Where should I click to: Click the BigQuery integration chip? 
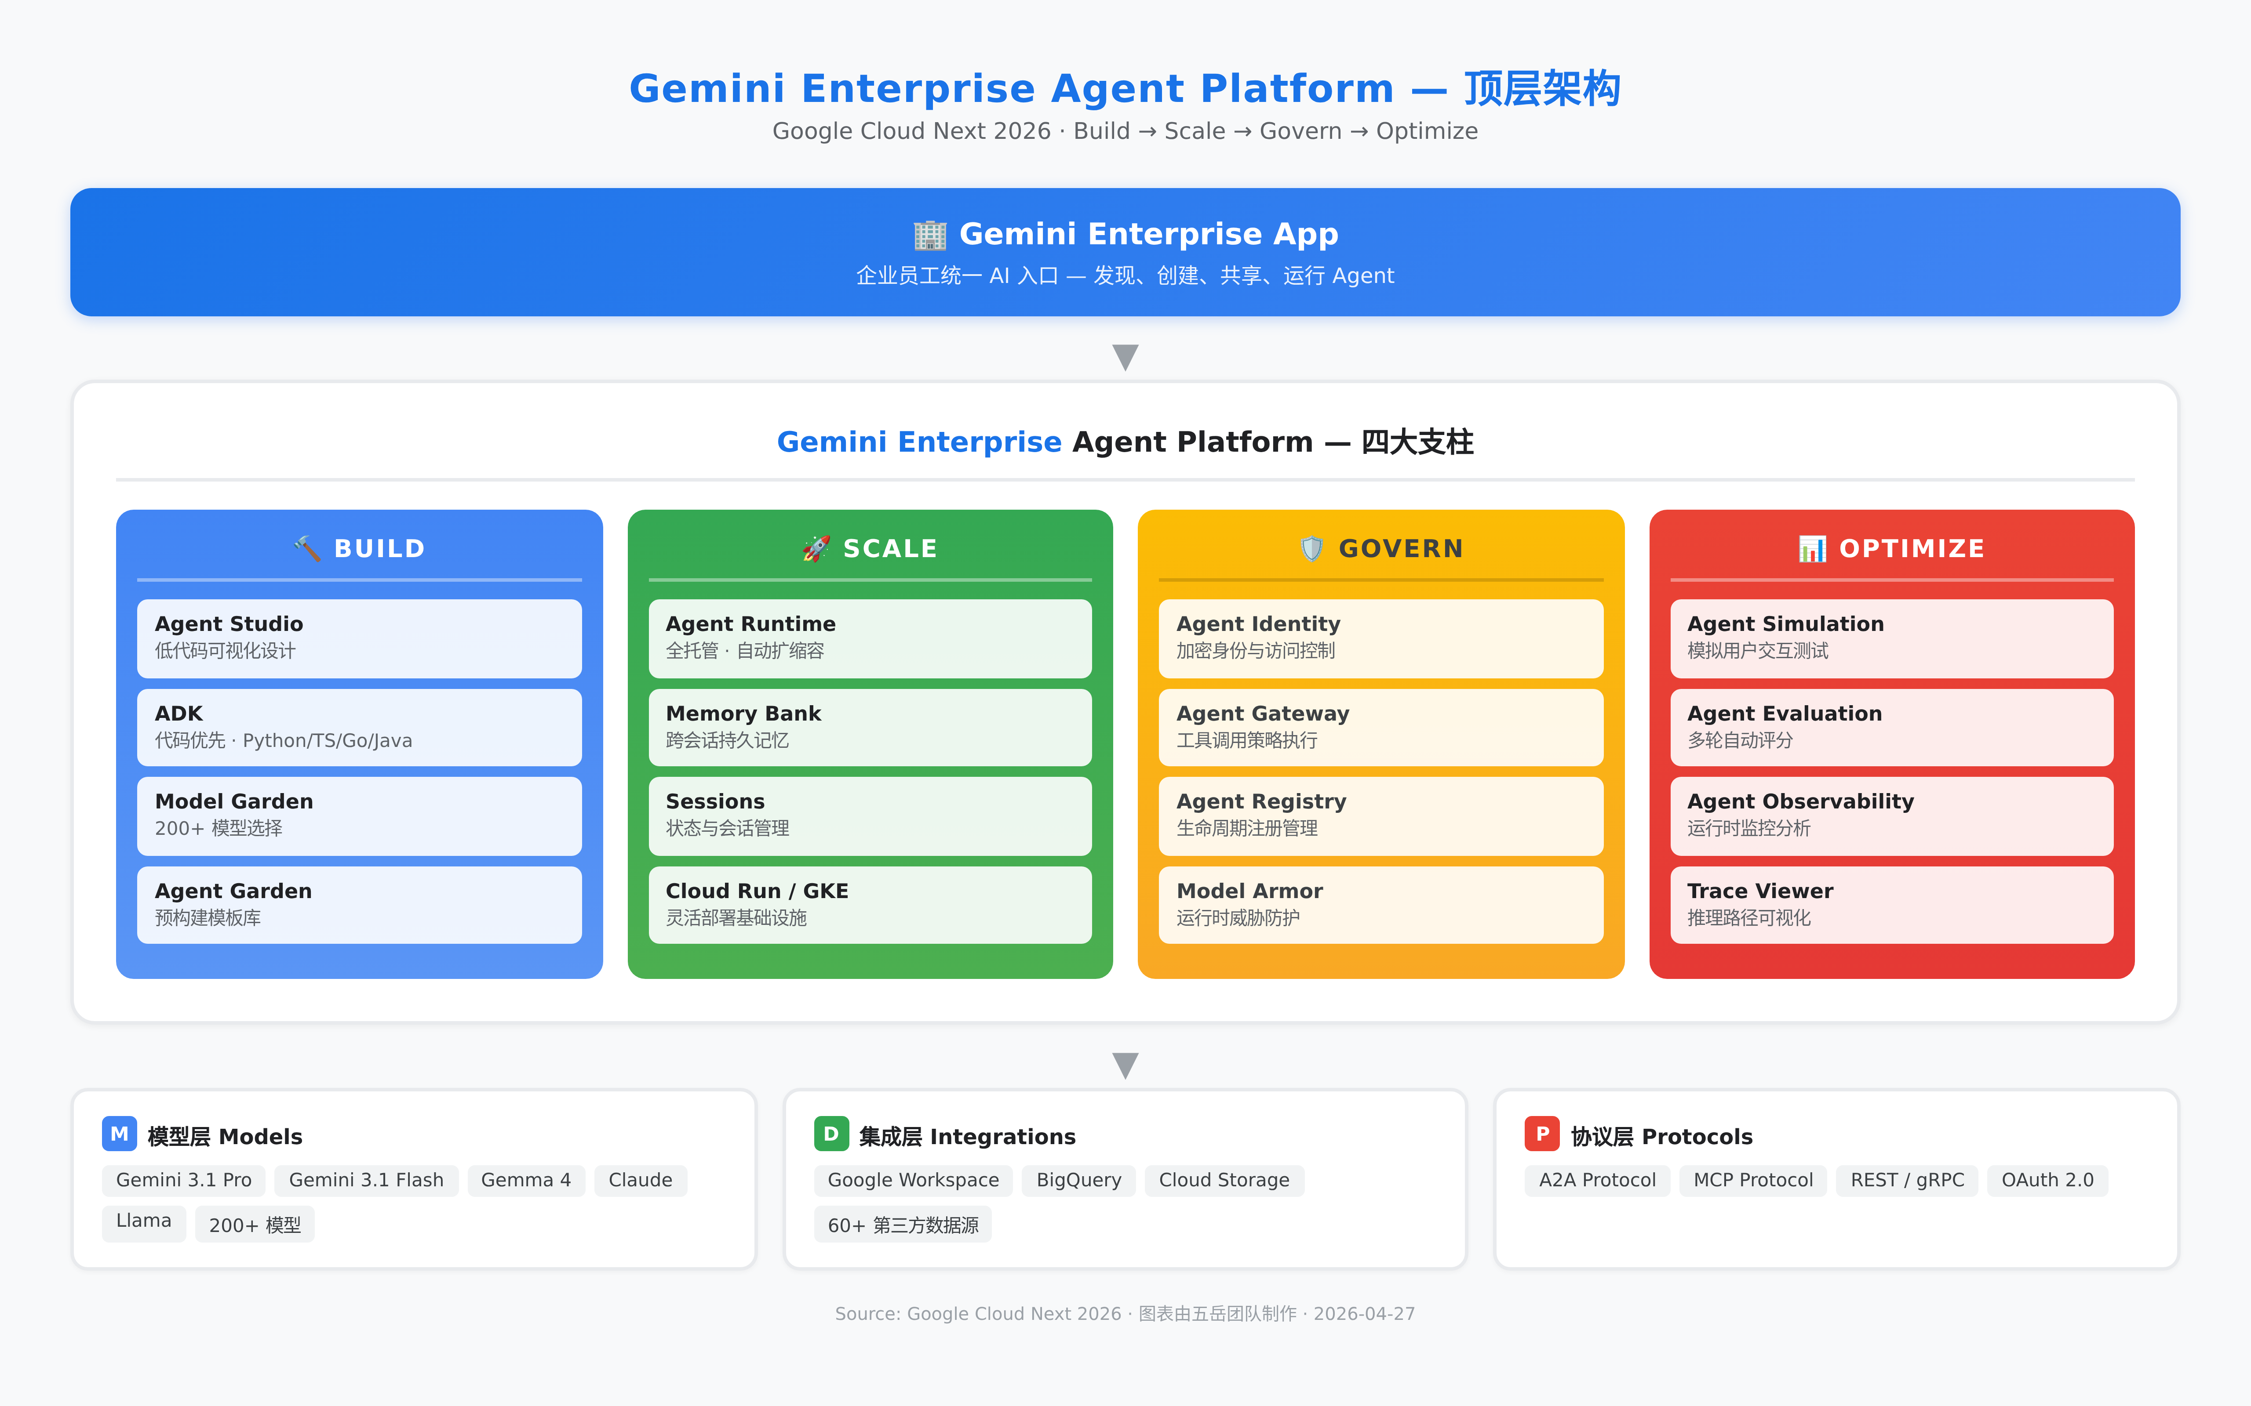[x=1078, y=1180]
